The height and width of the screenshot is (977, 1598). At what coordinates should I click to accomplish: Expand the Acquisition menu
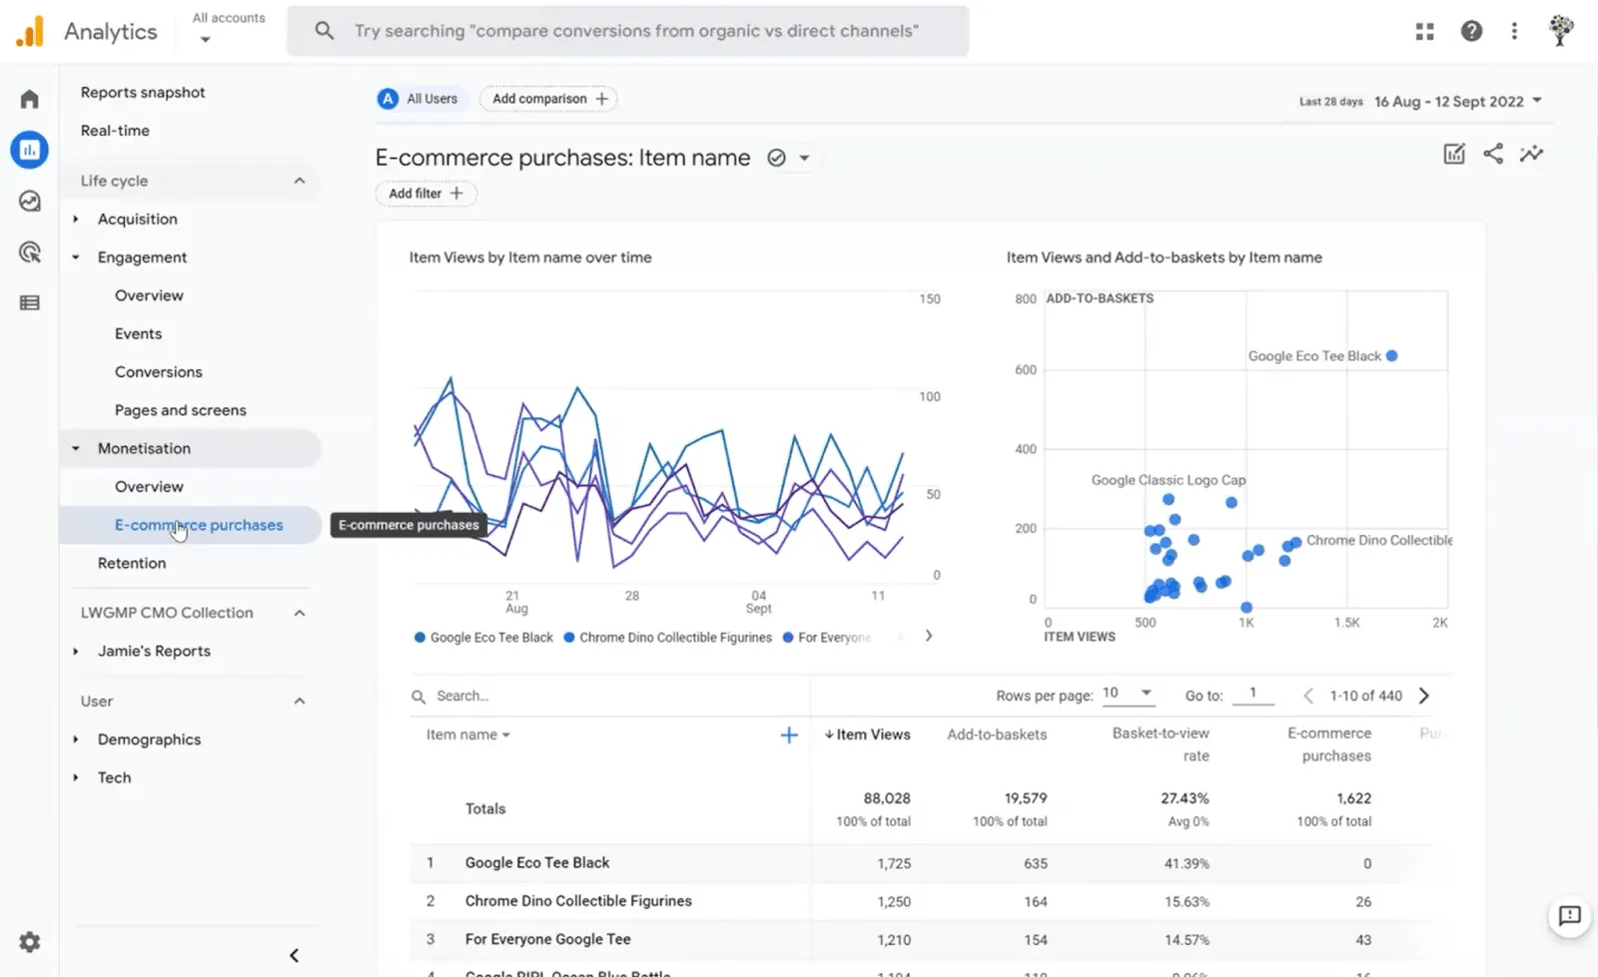point(76,219)
